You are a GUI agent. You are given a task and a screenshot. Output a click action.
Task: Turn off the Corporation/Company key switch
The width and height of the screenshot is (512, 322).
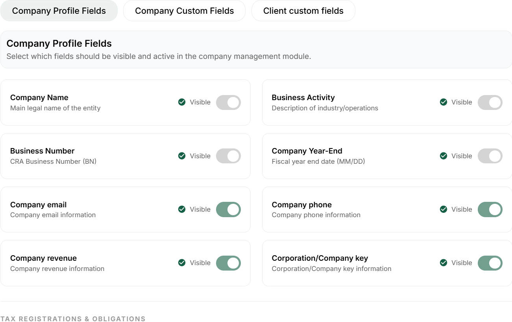(x=490, y=263)
